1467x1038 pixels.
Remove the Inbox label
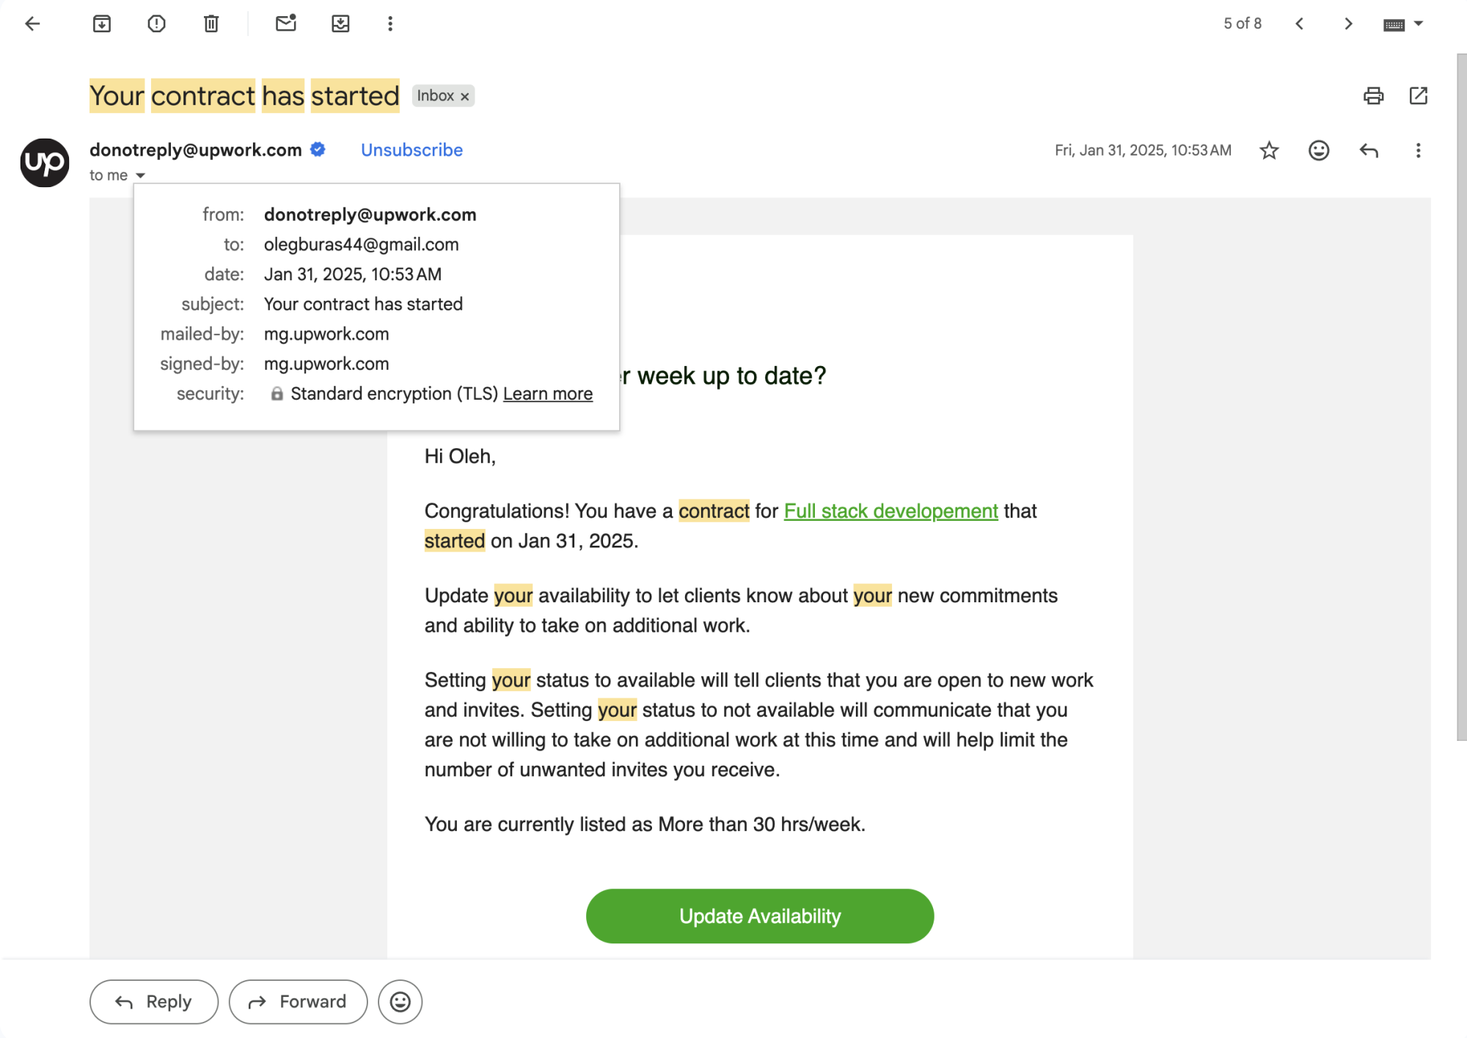coord(464,96)
